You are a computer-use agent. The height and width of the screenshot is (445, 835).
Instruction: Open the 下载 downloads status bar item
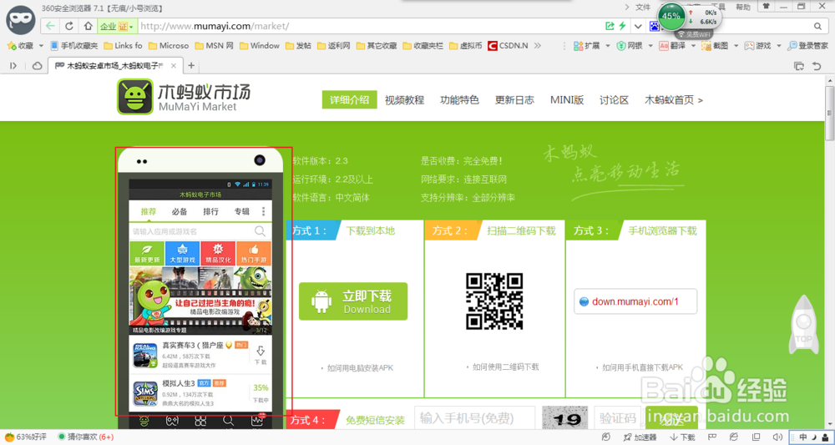(x=682, y=437)
